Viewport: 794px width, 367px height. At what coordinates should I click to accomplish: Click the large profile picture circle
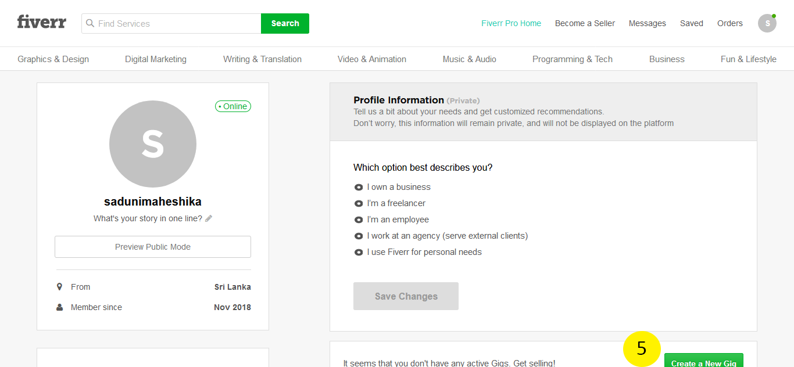pyautogui.click(x=153, y=144)
